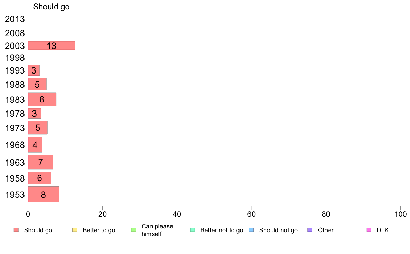Click the yellow Better to go swatch
The image size is (410, 254).
tap(75, 230)
